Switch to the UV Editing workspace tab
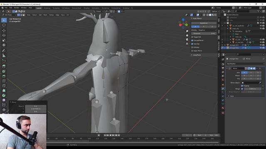Image resolution: width=266 pixels, height=149 pixels. click(x=66, y=8)
